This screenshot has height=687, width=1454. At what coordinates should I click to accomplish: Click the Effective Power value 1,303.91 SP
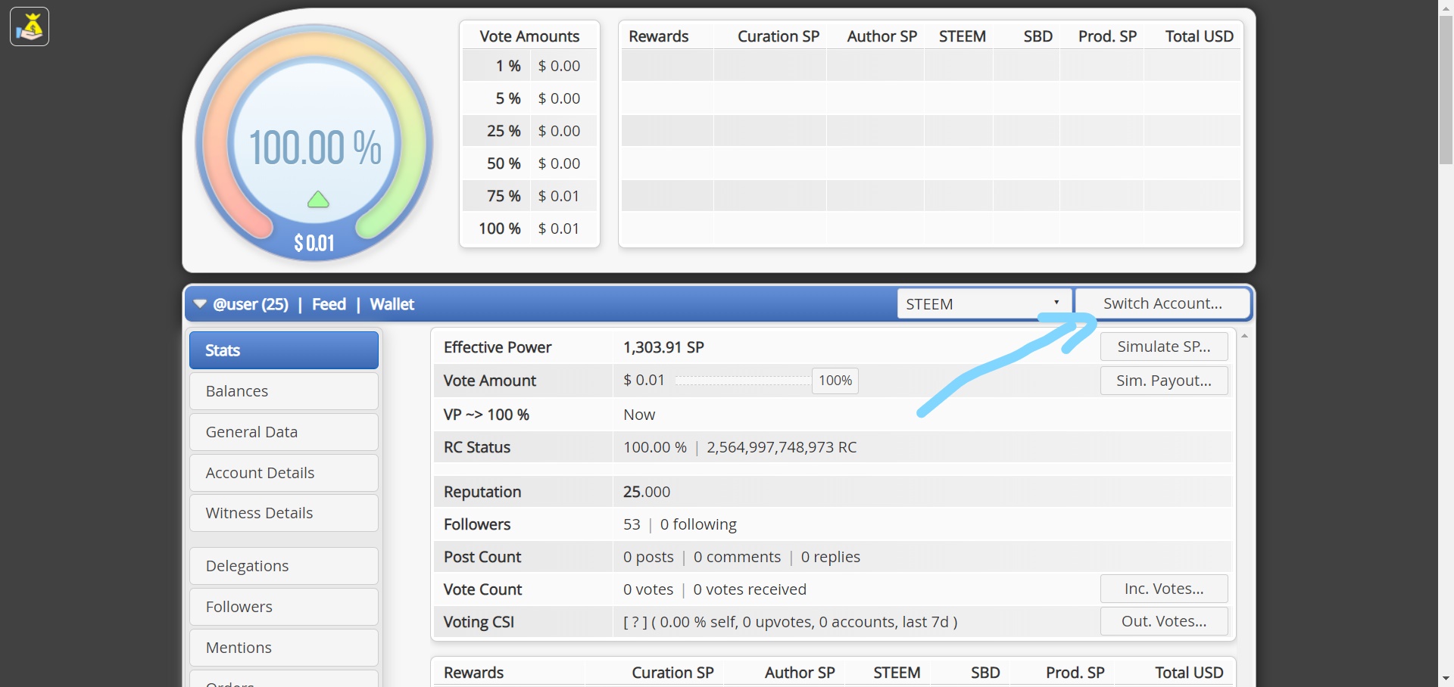(663, 347)
